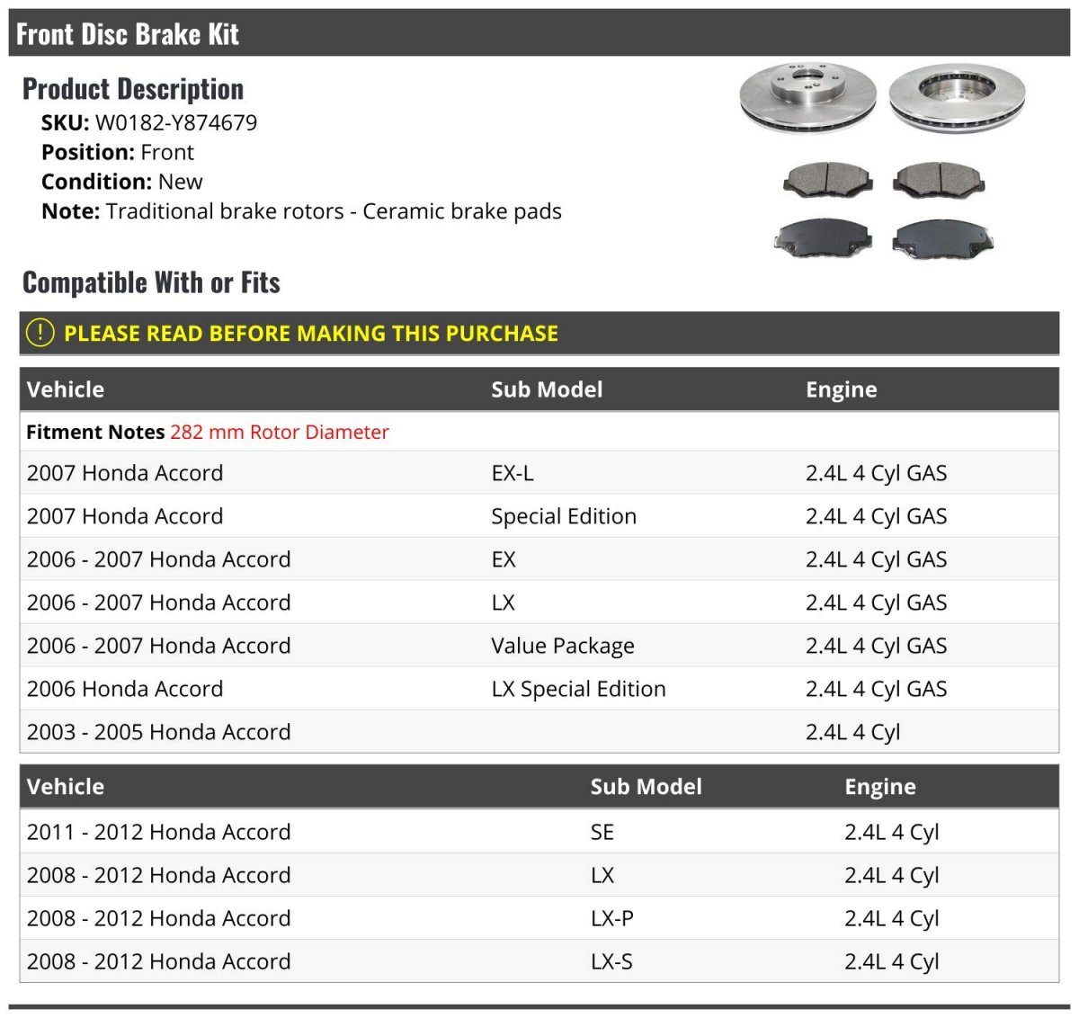Click the 'Vehicle' header in the first table
The width and height of the screenshot is (1079, 1018).
point(66,389)
